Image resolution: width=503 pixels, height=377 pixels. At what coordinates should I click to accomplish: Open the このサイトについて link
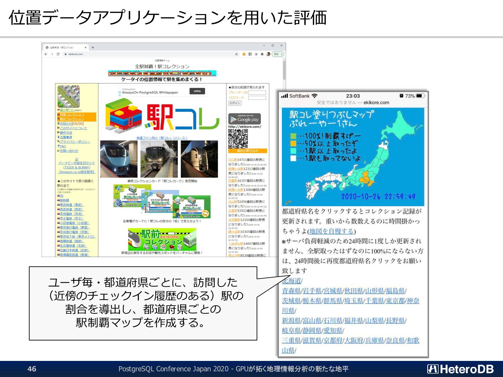pyautogui.click(x=73, y=128)
